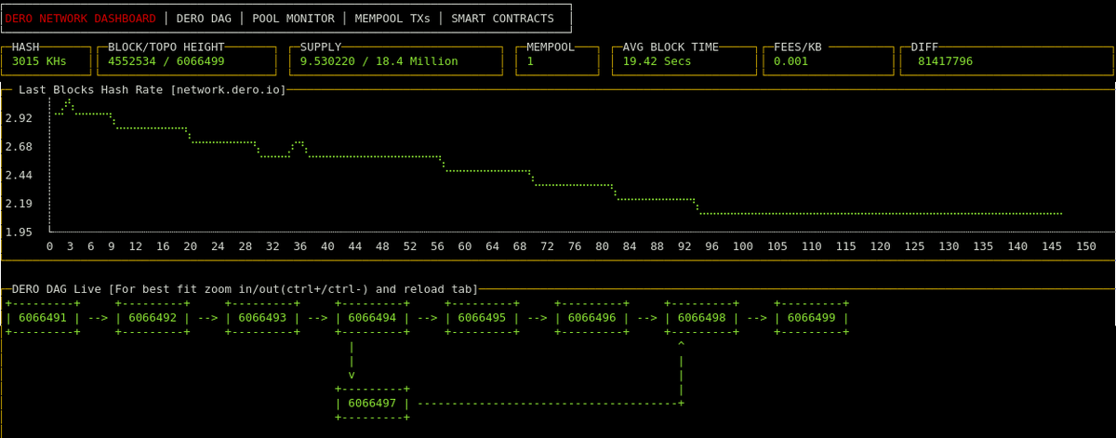The height and width of the screenshot is (438, 1116).
Task: Select DAG block 6066498
Action: (x=701, y=318)
